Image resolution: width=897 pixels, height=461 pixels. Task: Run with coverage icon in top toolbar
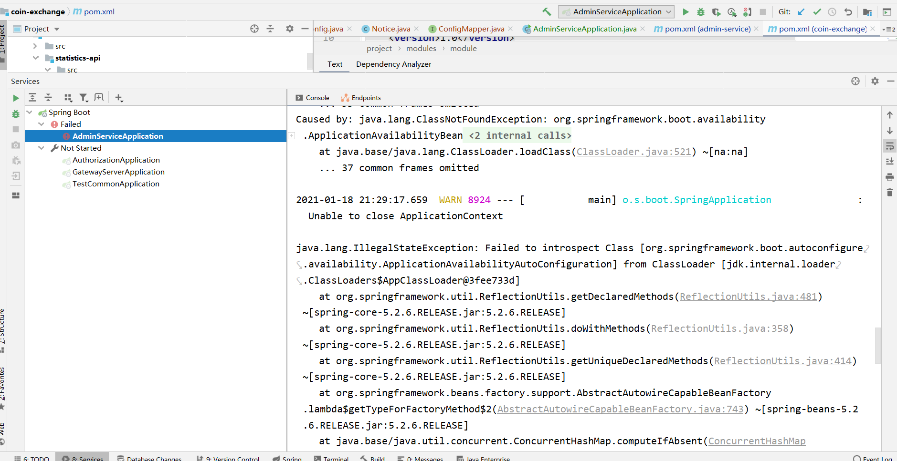pos(716,11)
